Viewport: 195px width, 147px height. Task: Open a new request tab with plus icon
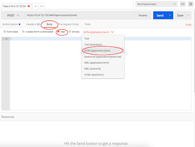(x=35, y=6)
